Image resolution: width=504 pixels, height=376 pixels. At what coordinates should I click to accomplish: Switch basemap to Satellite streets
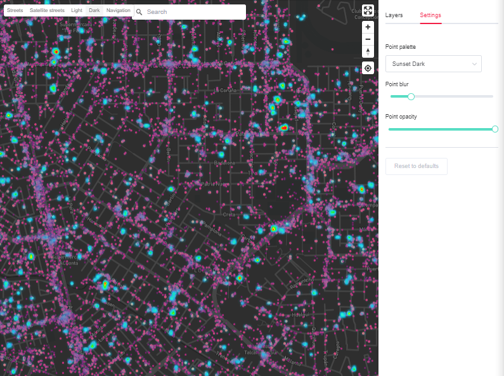48,10
